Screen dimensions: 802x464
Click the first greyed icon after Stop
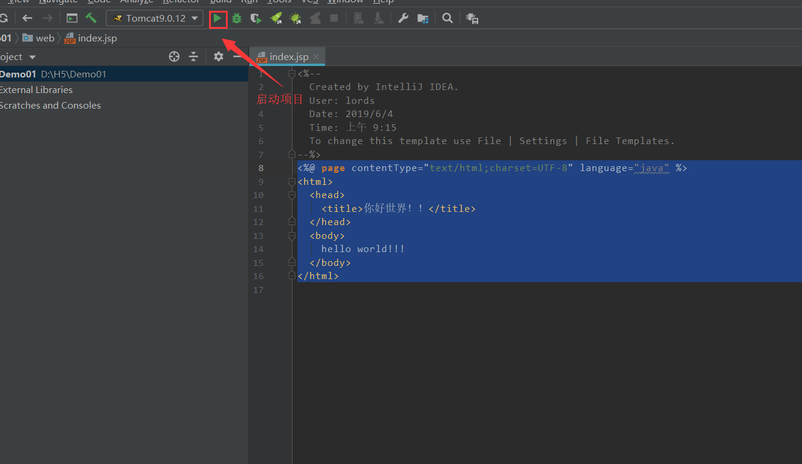tap(359, 19)
